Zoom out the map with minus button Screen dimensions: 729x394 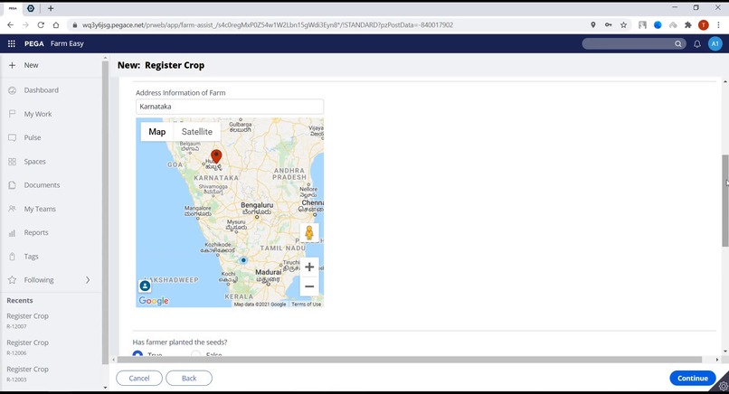309,286
